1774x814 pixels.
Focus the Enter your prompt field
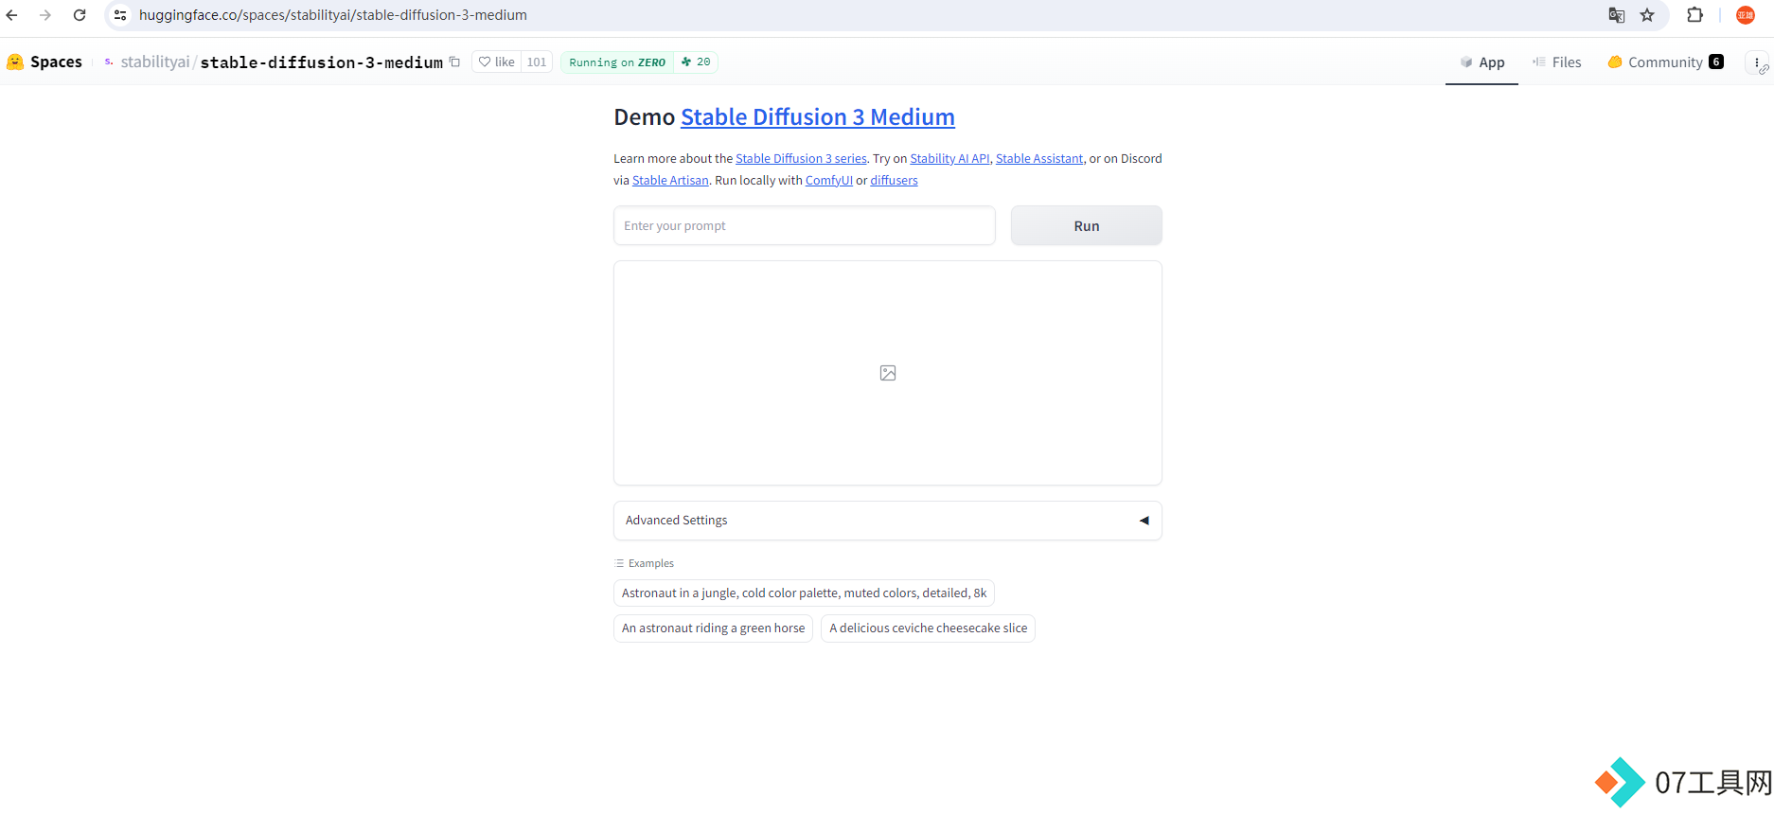point(805,226)
